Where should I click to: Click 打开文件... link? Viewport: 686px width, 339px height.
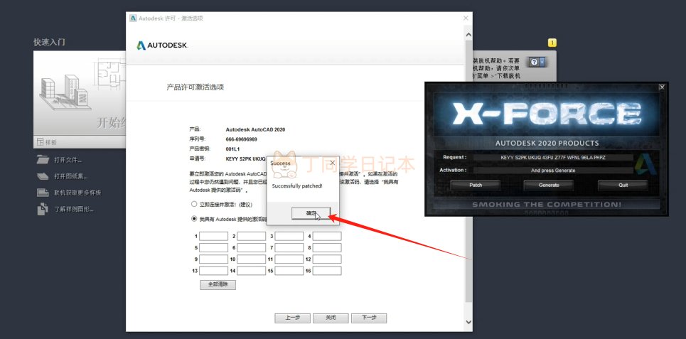tap(68, 160)
